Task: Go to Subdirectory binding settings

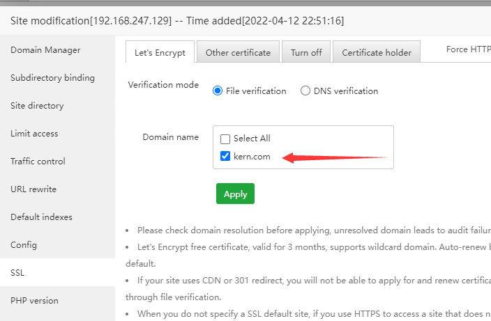Action: tap(52, 78)
